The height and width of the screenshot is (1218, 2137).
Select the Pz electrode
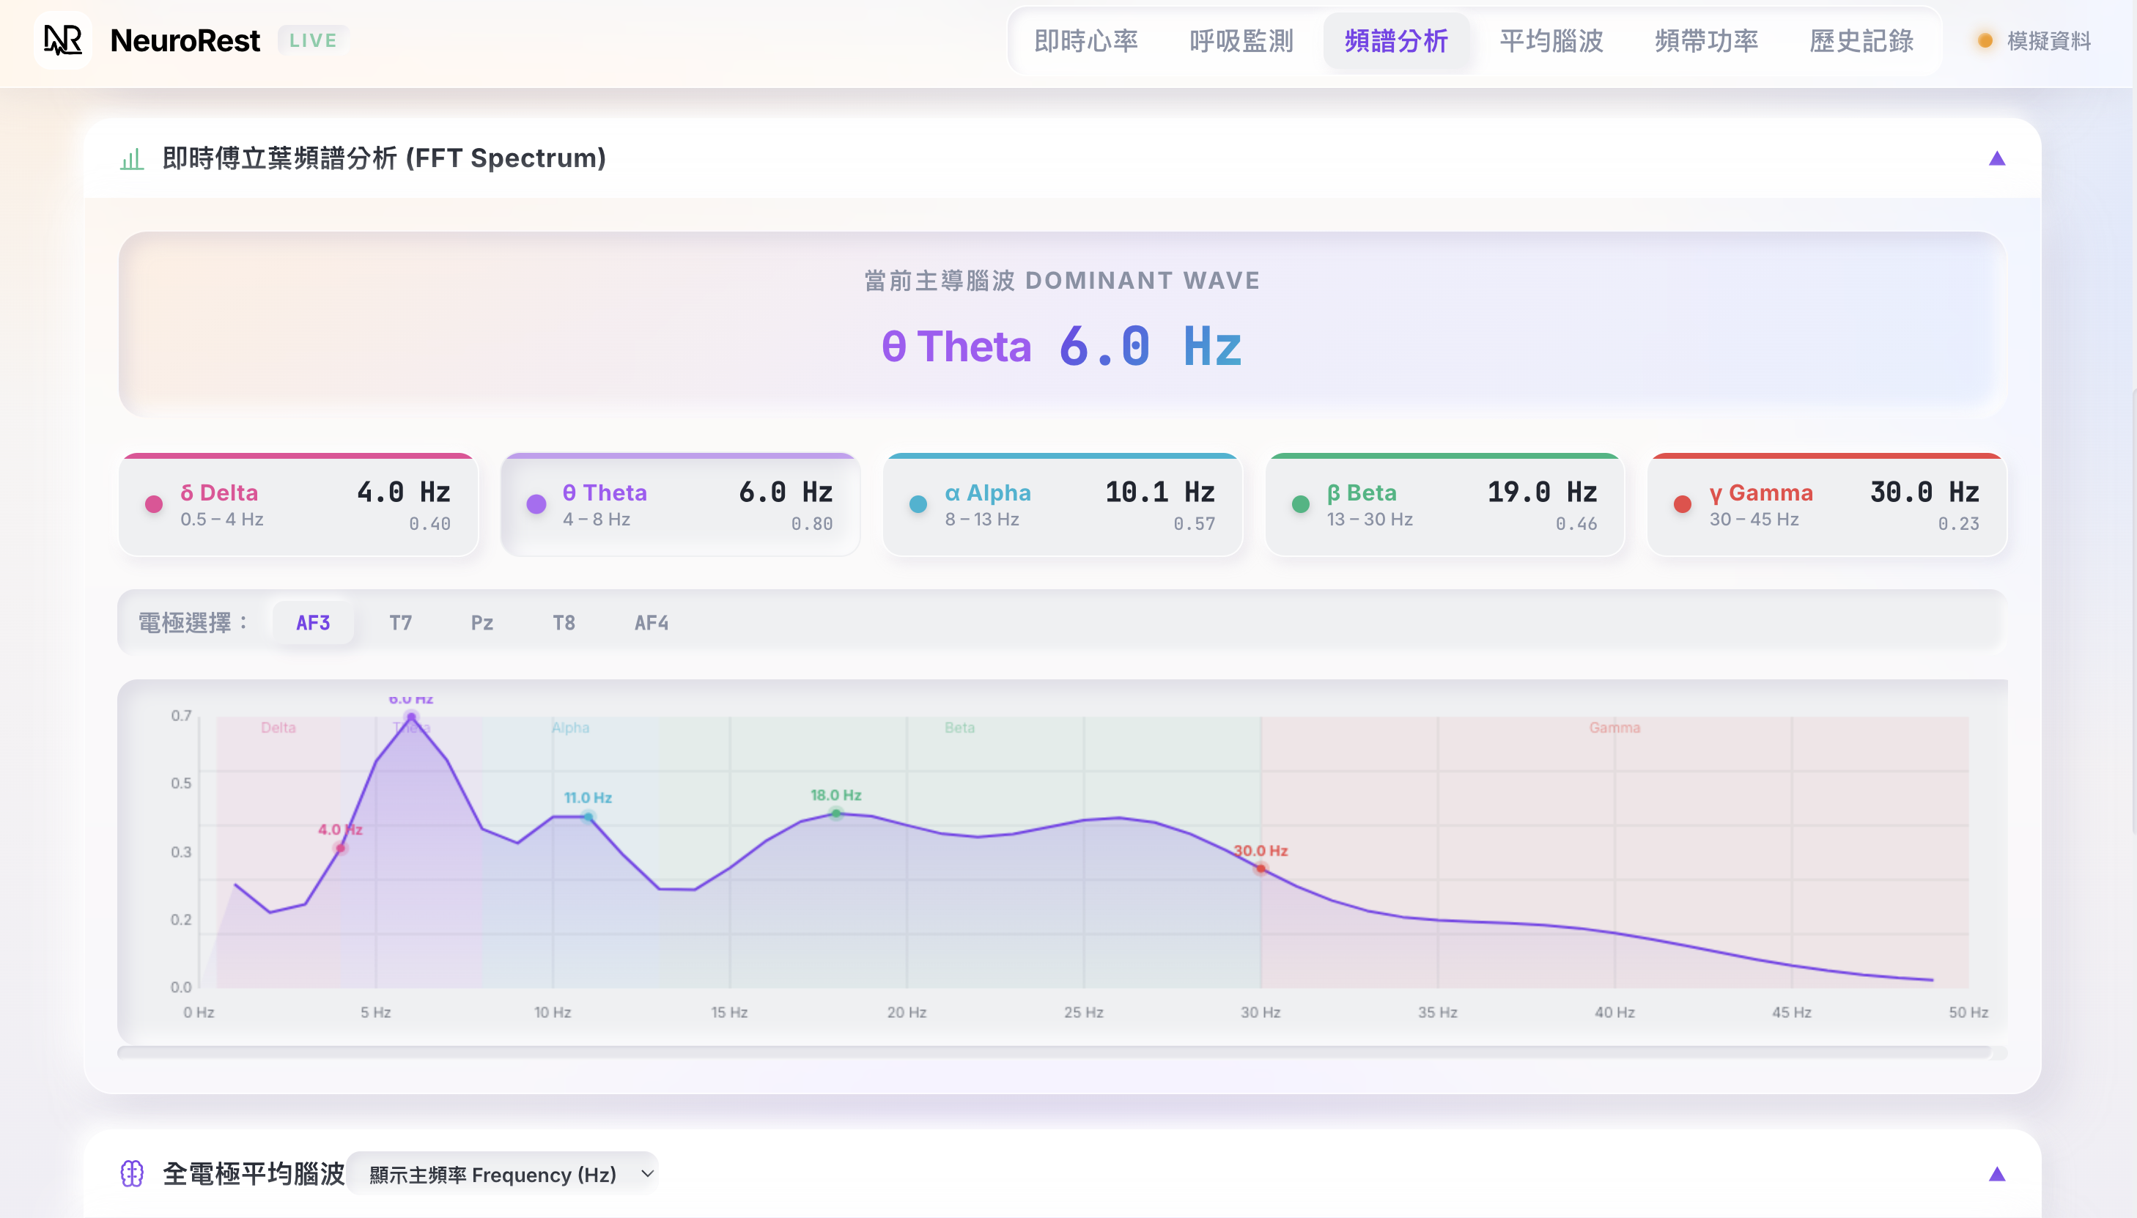point(481,622)
